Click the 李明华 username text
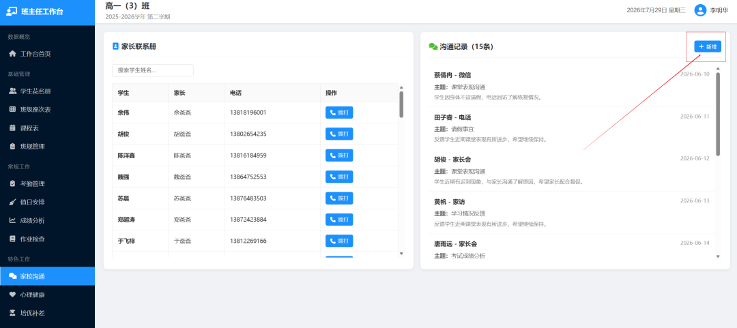 click(x=719, y=10)
